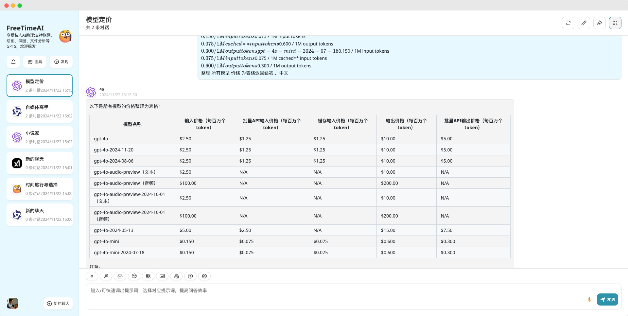Open 发现 discover menu in sidebar

point(61,62)
